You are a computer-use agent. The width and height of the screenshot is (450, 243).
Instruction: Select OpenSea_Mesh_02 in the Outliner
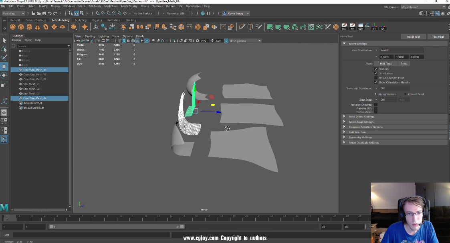pyautogui.click(x=35, y=75)
